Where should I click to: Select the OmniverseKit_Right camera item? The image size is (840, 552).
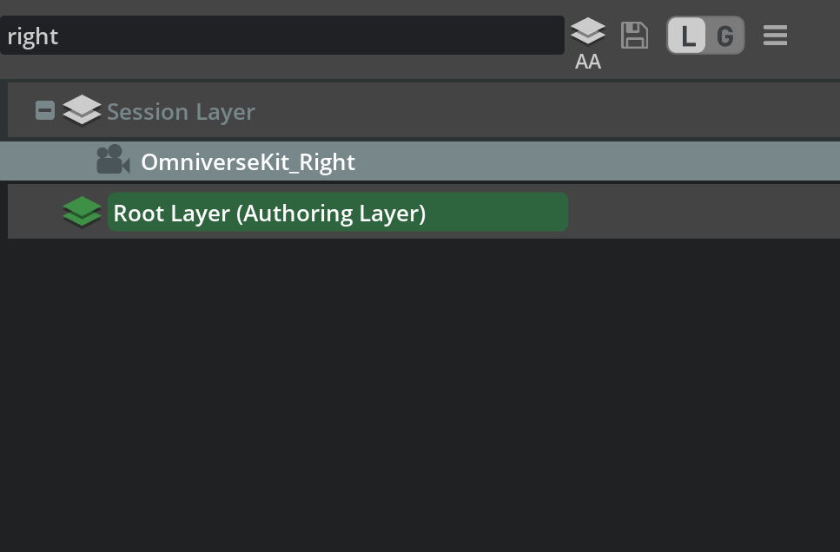[248, 162]
